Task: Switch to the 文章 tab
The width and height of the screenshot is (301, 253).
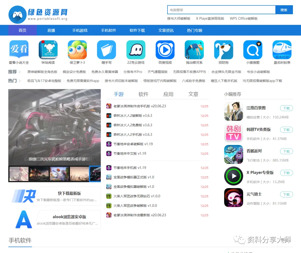Action: click(193, 94)
